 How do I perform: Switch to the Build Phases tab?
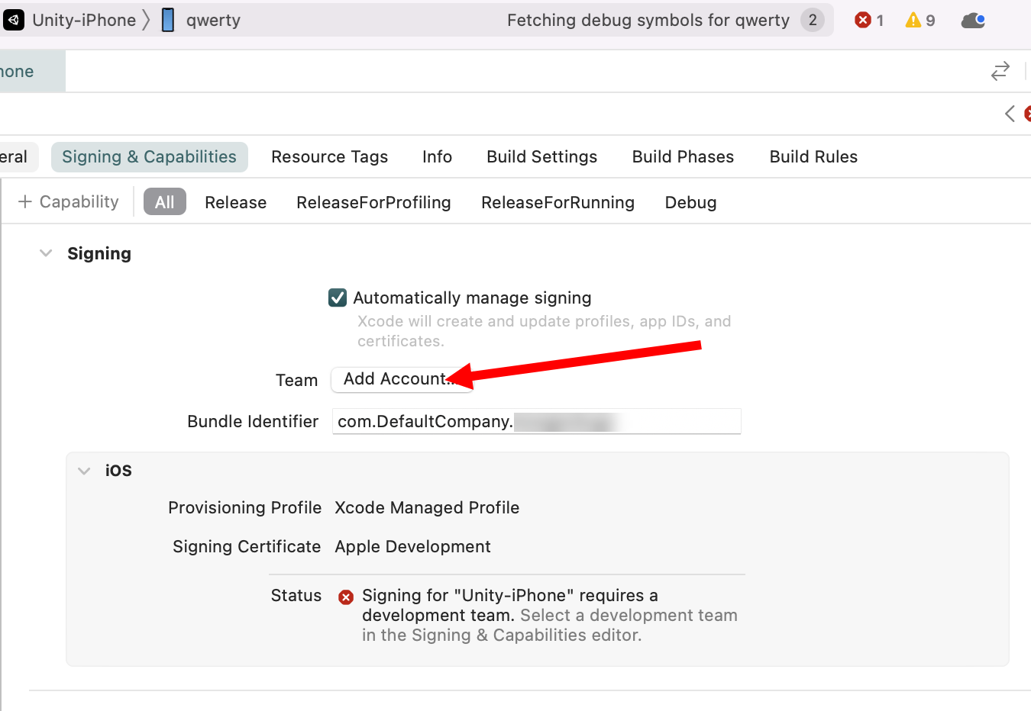coord(683,156)
